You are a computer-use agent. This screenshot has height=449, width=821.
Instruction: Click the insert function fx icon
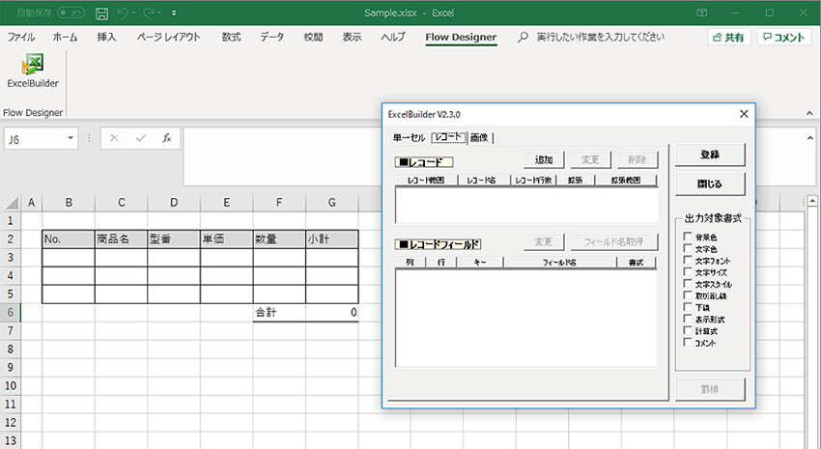166,138
